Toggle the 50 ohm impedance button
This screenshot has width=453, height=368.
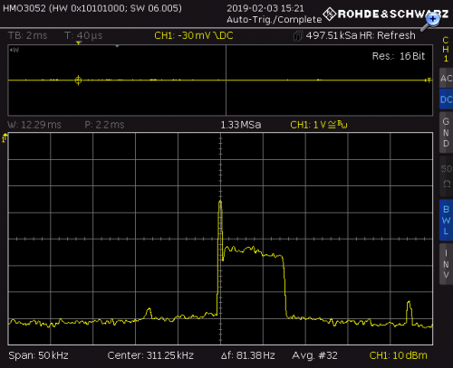446,176
